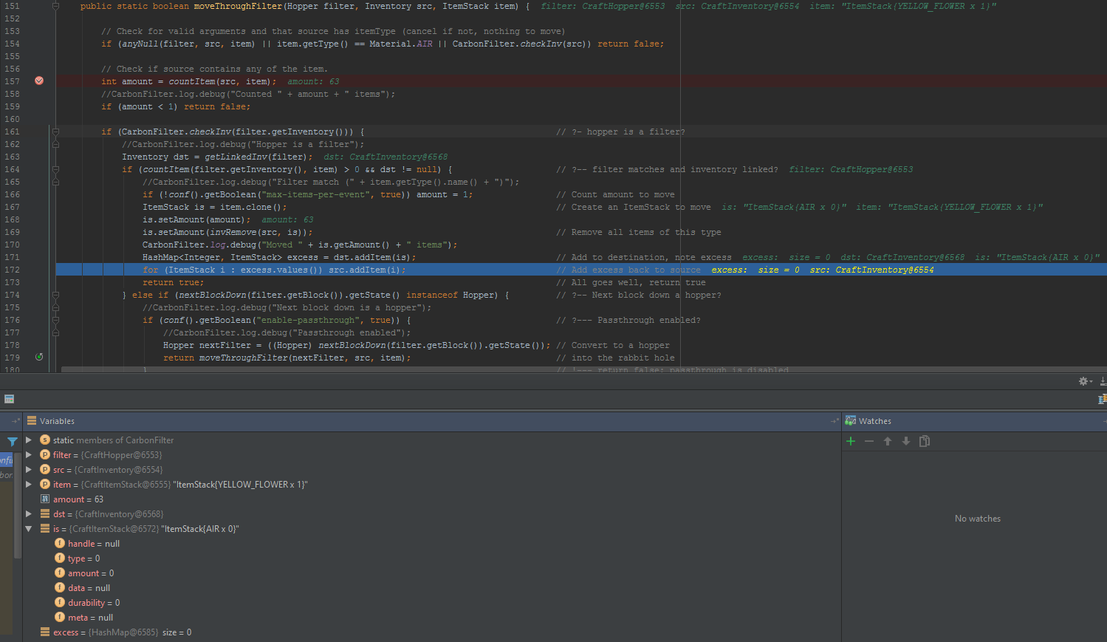Click the threads icon above the Watches panel
Screen dimensions: 1107x642
point(1103,399)
